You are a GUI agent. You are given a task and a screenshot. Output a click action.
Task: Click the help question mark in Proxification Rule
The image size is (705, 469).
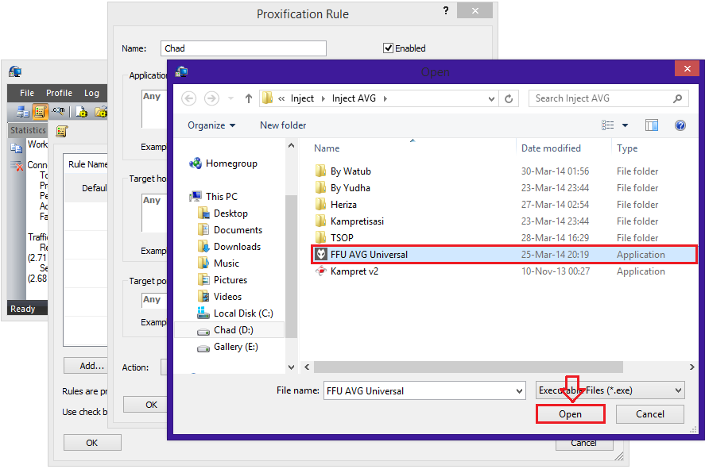click(446, 10)
